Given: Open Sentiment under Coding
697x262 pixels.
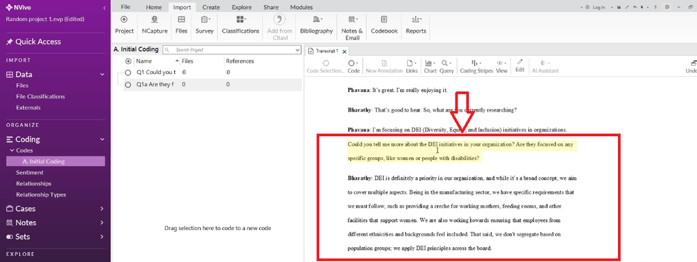Looking at the screenshot, I should point(30,172).
